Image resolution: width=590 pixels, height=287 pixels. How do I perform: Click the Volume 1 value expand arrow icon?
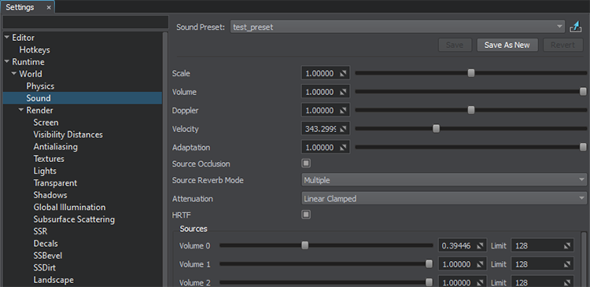click(480, 264)
